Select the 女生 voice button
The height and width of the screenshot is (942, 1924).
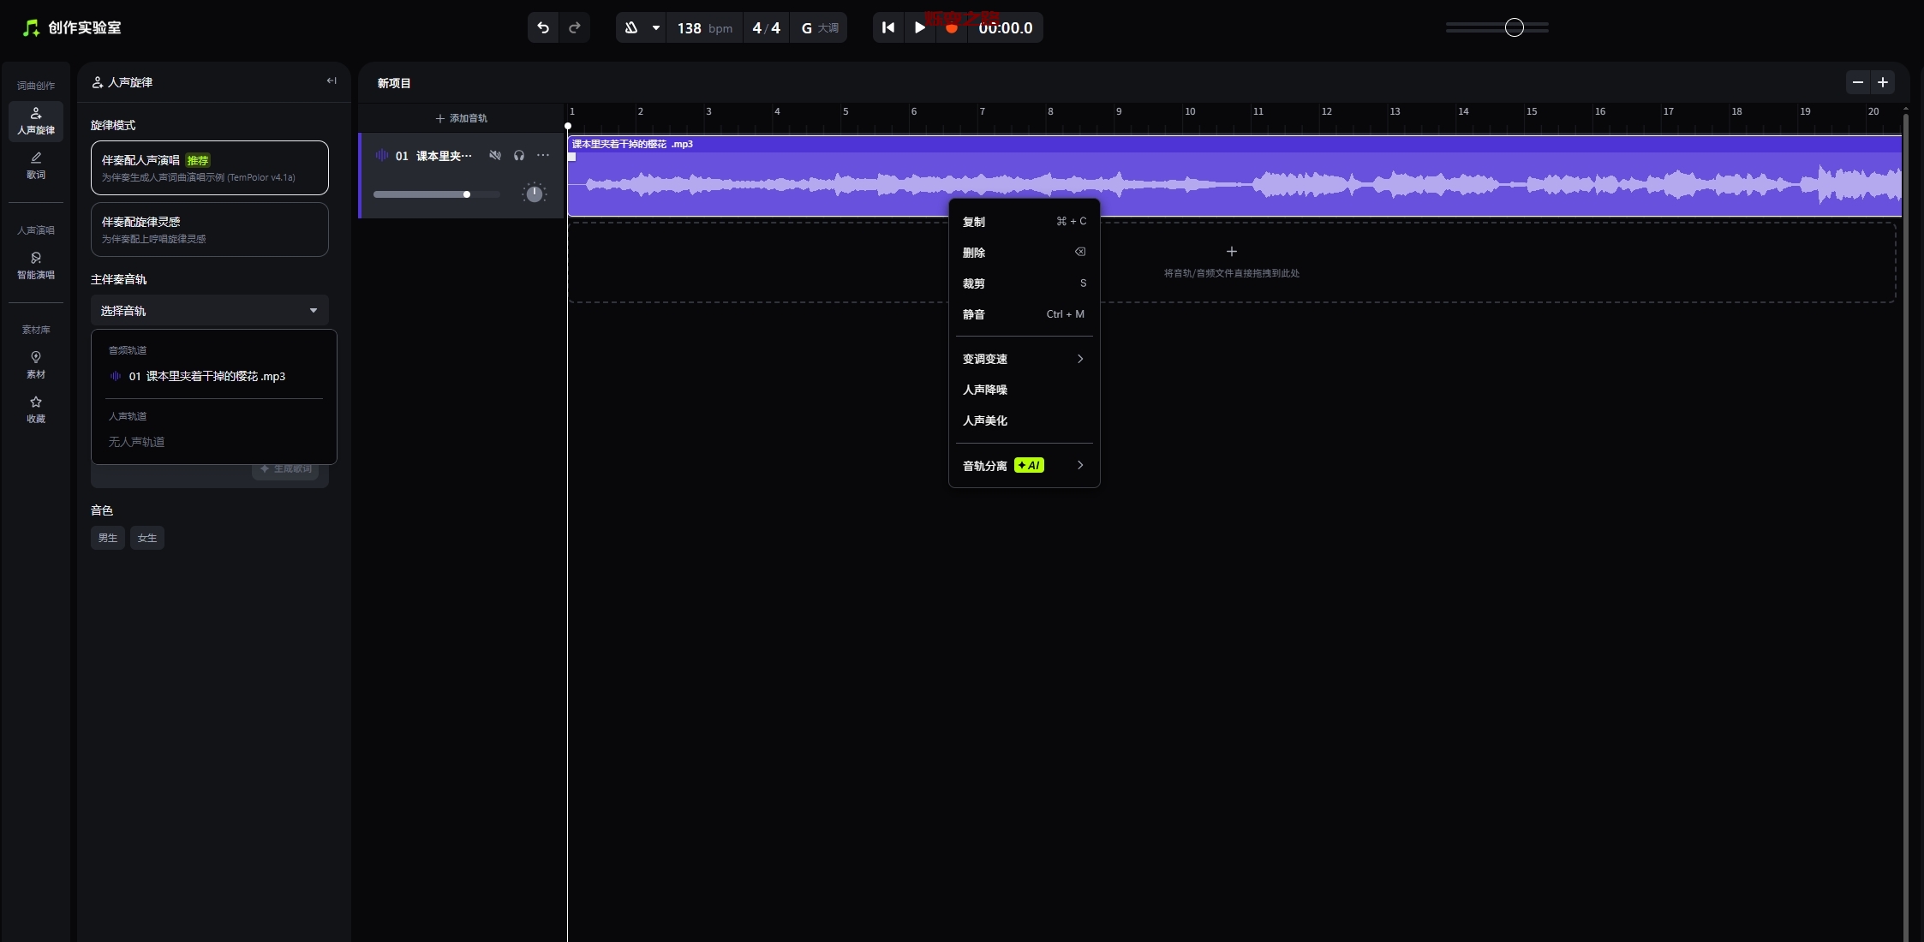pyautogui.click(x=147, y=538)
